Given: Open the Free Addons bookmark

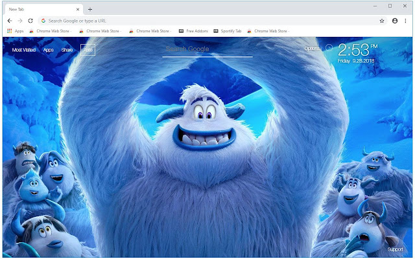Looking at the screenshot, I should [193, 31].
